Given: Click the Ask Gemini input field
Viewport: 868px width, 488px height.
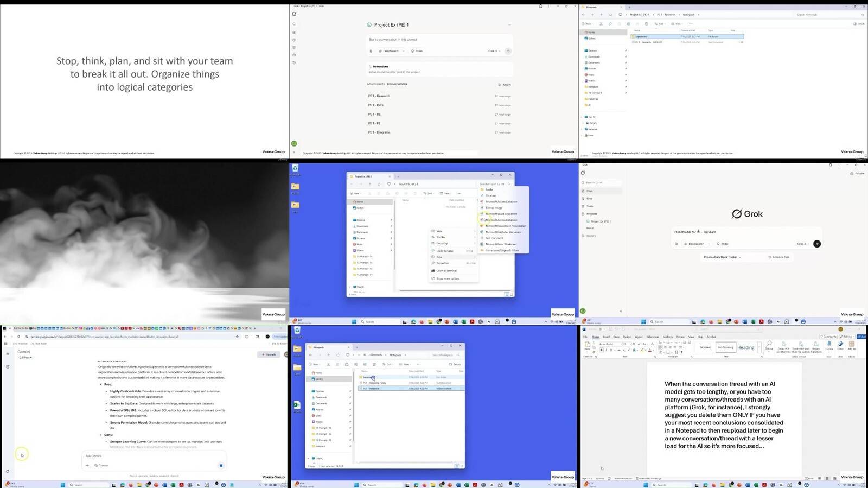Looking at the screenshot, I should [152, 456].
